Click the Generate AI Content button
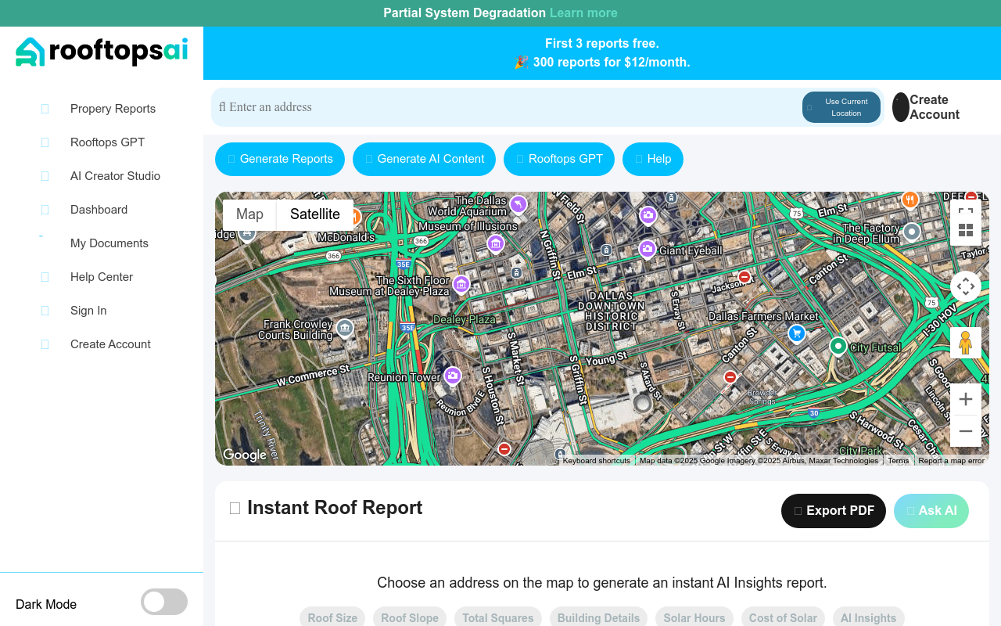This screenshot has width=1001, height=626. coord(424,159)
